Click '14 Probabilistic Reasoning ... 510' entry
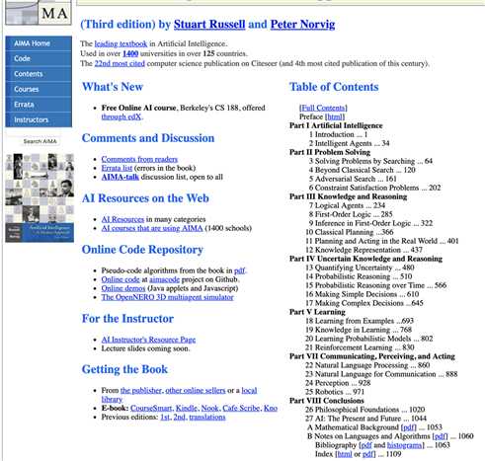The width and height of the screenshot is (485, 461). point(359,276)
